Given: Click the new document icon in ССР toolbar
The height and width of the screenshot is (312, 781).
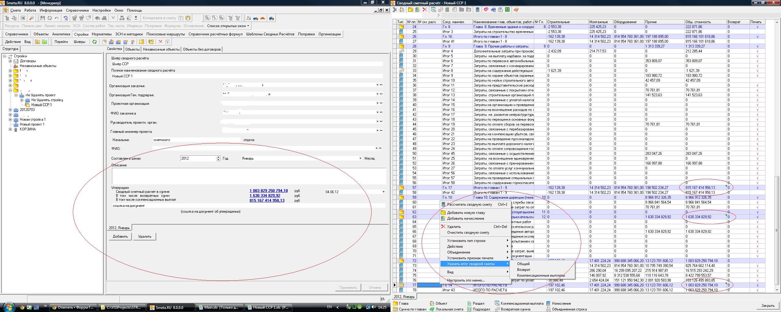Looking at the screenshot, I should (418, 10).
